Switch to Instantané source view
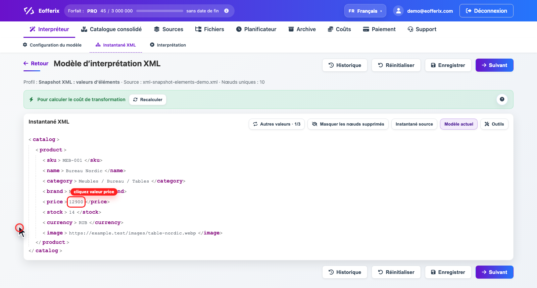The height and width of the screenshot is (288, 537). (414, 124)
